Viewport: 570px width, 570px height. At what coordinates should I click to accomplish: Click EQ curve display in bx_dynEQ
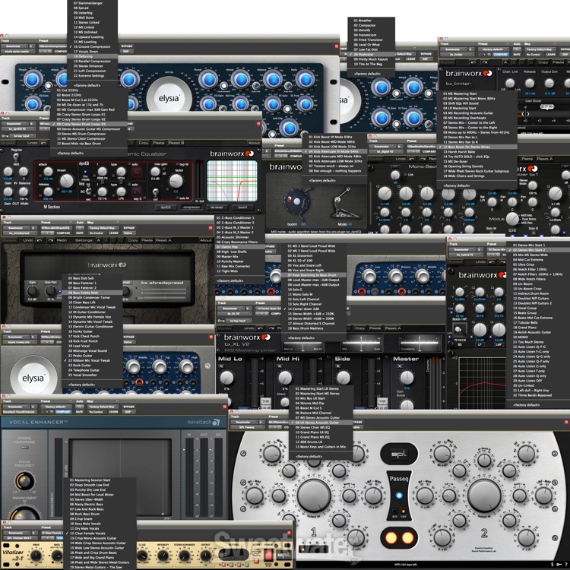[x=232, y=181]
